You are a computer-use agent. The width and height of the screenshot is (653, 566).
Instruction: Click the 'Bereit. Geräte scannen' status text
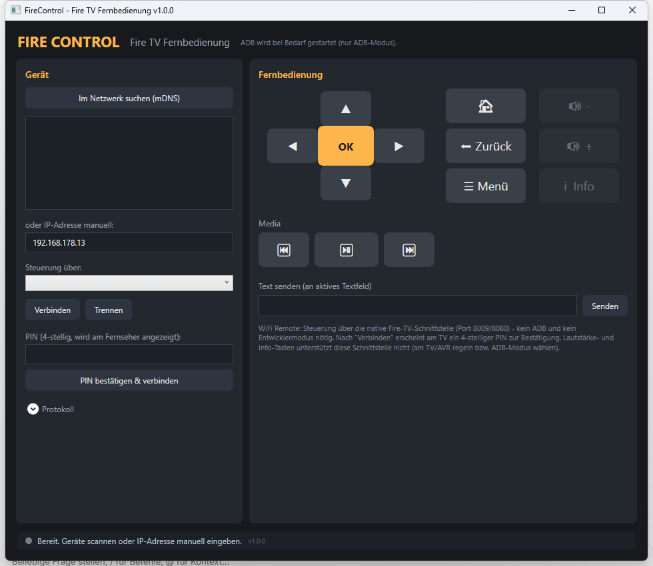coord(139,541)
